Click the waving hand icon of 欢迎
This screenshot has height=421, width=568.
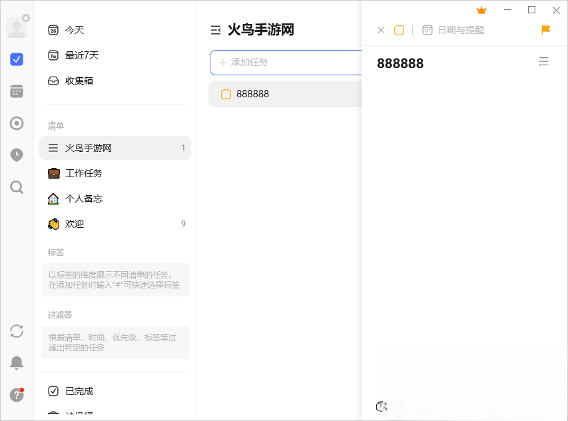coord(54,224)
